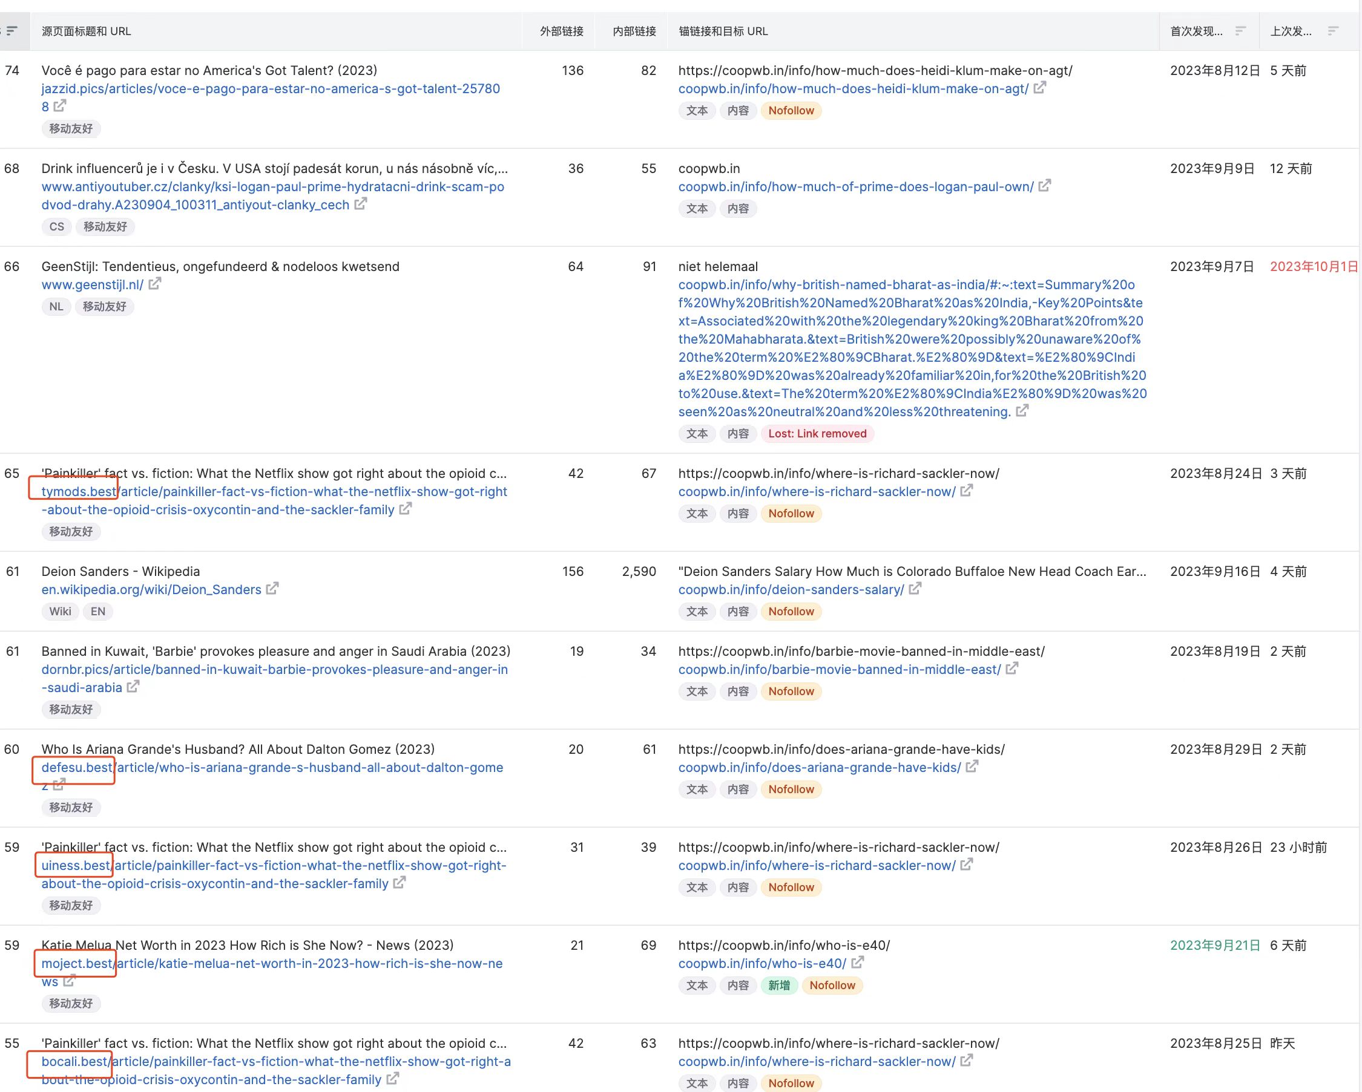The image size is (1362, 1092).
Task: Click the 内部链接 column header
Action: pyautogui.click(x=634, y=31)
